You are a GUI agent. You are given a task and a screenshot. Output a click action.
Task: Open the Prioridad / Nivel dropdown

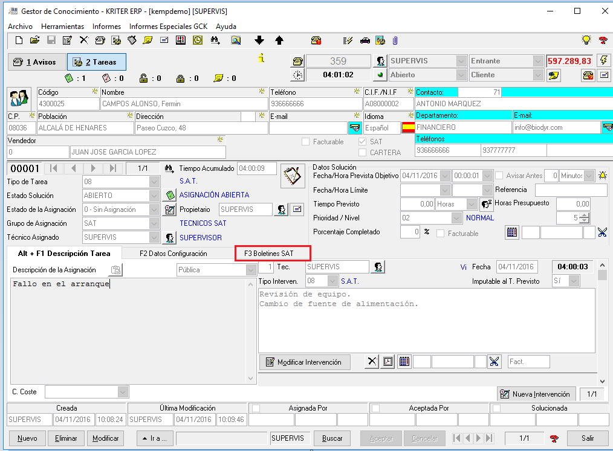[x=456, y=218]
